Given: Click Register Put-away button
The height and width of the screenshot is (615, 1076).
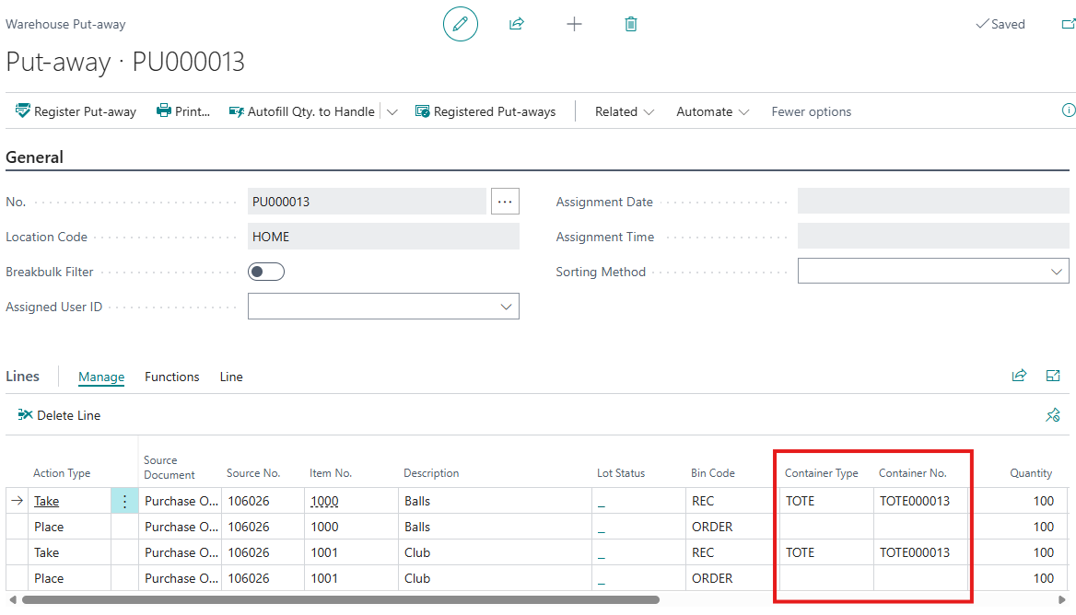Looking at the screenshot, I should (76, 111).
